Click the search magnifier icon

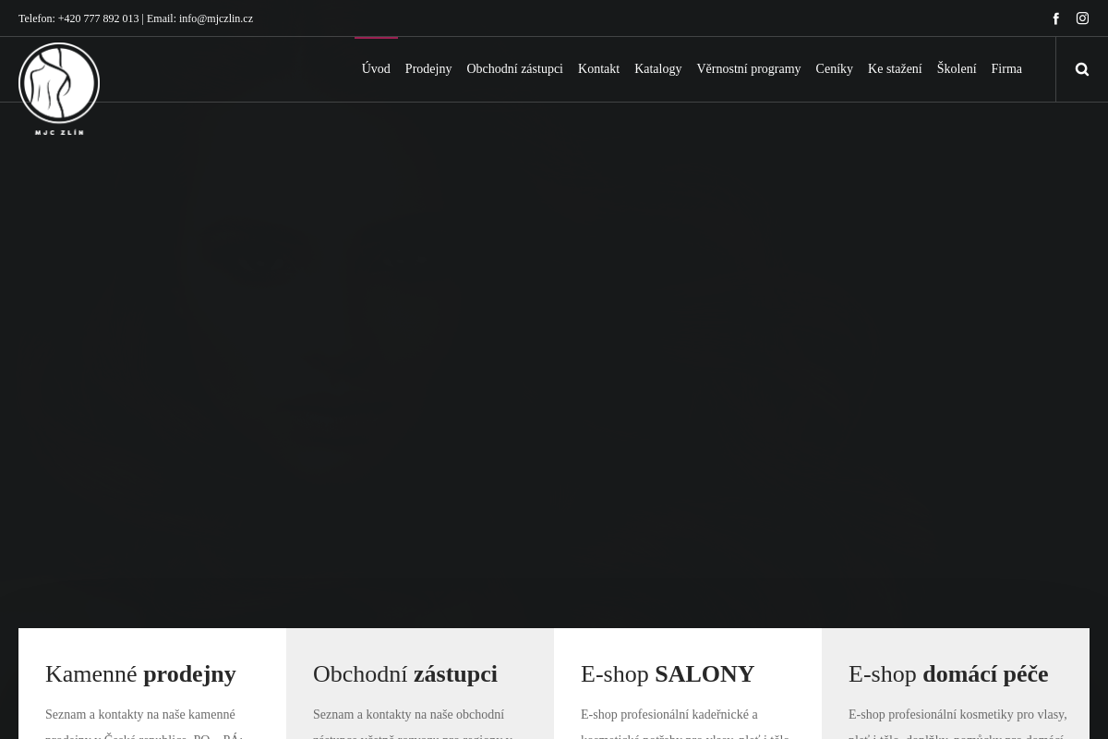point(1082,68)
